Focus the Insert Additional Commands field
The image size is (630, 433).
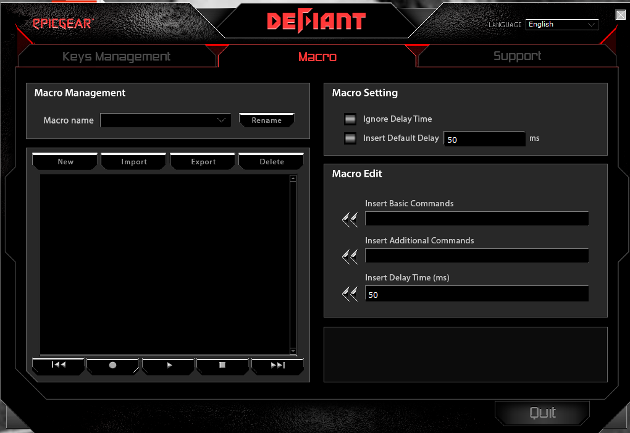tap(477, 256)
